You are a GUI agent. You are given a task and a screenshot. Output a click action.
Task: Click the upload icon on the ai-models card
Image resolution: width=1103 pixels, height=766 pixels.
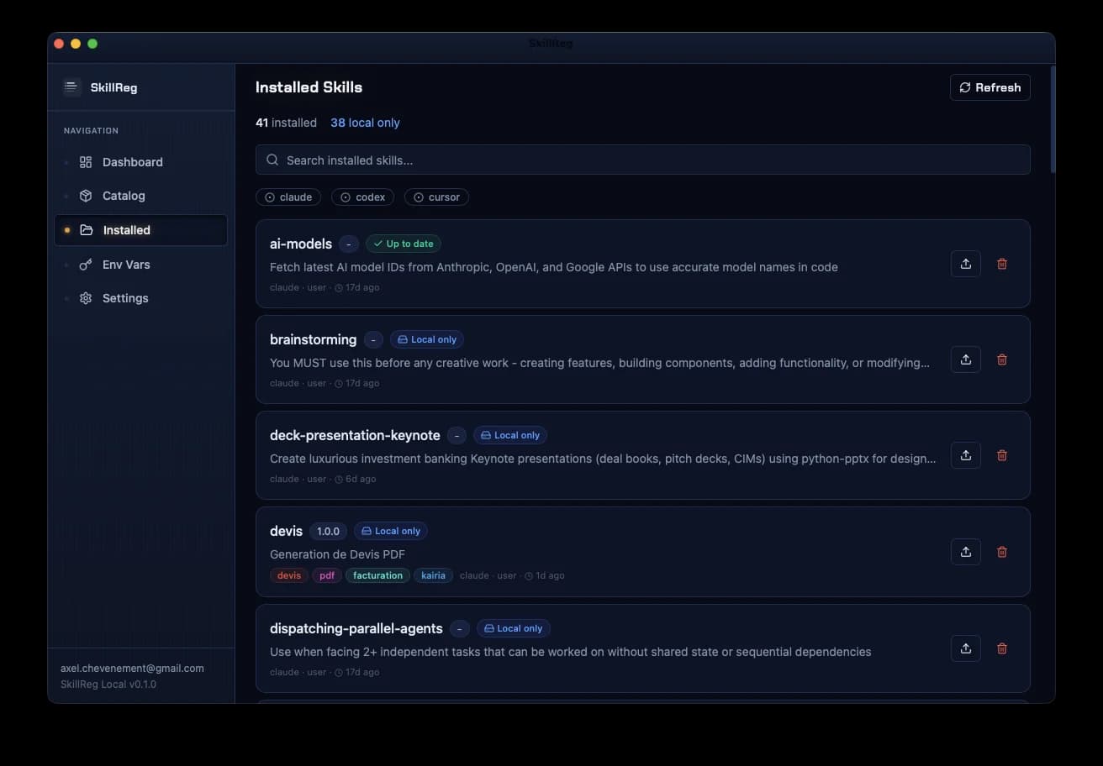(x=965, y=264)
